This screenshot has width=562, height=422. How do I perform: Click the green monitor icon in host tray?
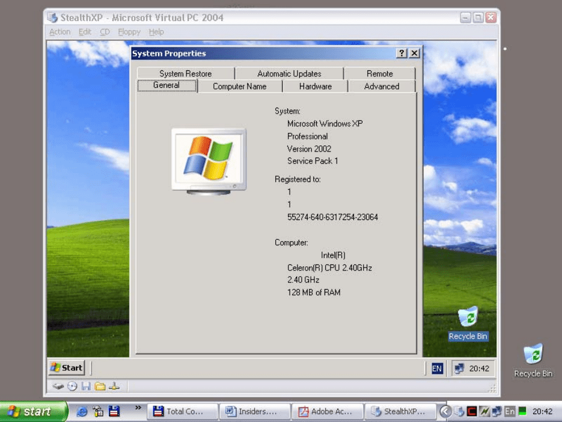522,411
